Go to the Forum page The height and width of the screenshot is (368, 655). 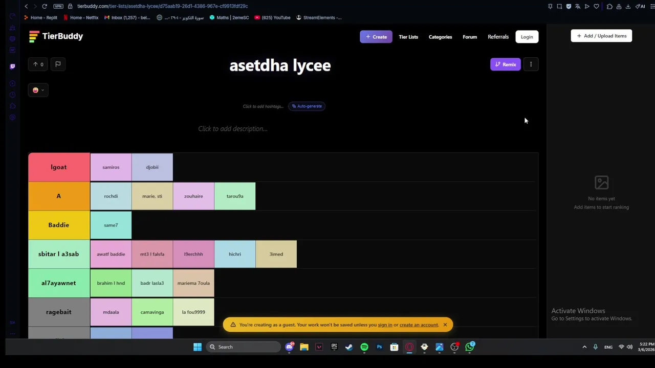470,37
